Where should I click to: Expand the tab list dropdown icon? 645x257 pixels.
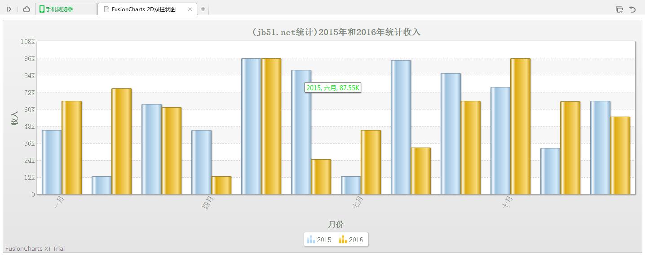pos(619,9)
